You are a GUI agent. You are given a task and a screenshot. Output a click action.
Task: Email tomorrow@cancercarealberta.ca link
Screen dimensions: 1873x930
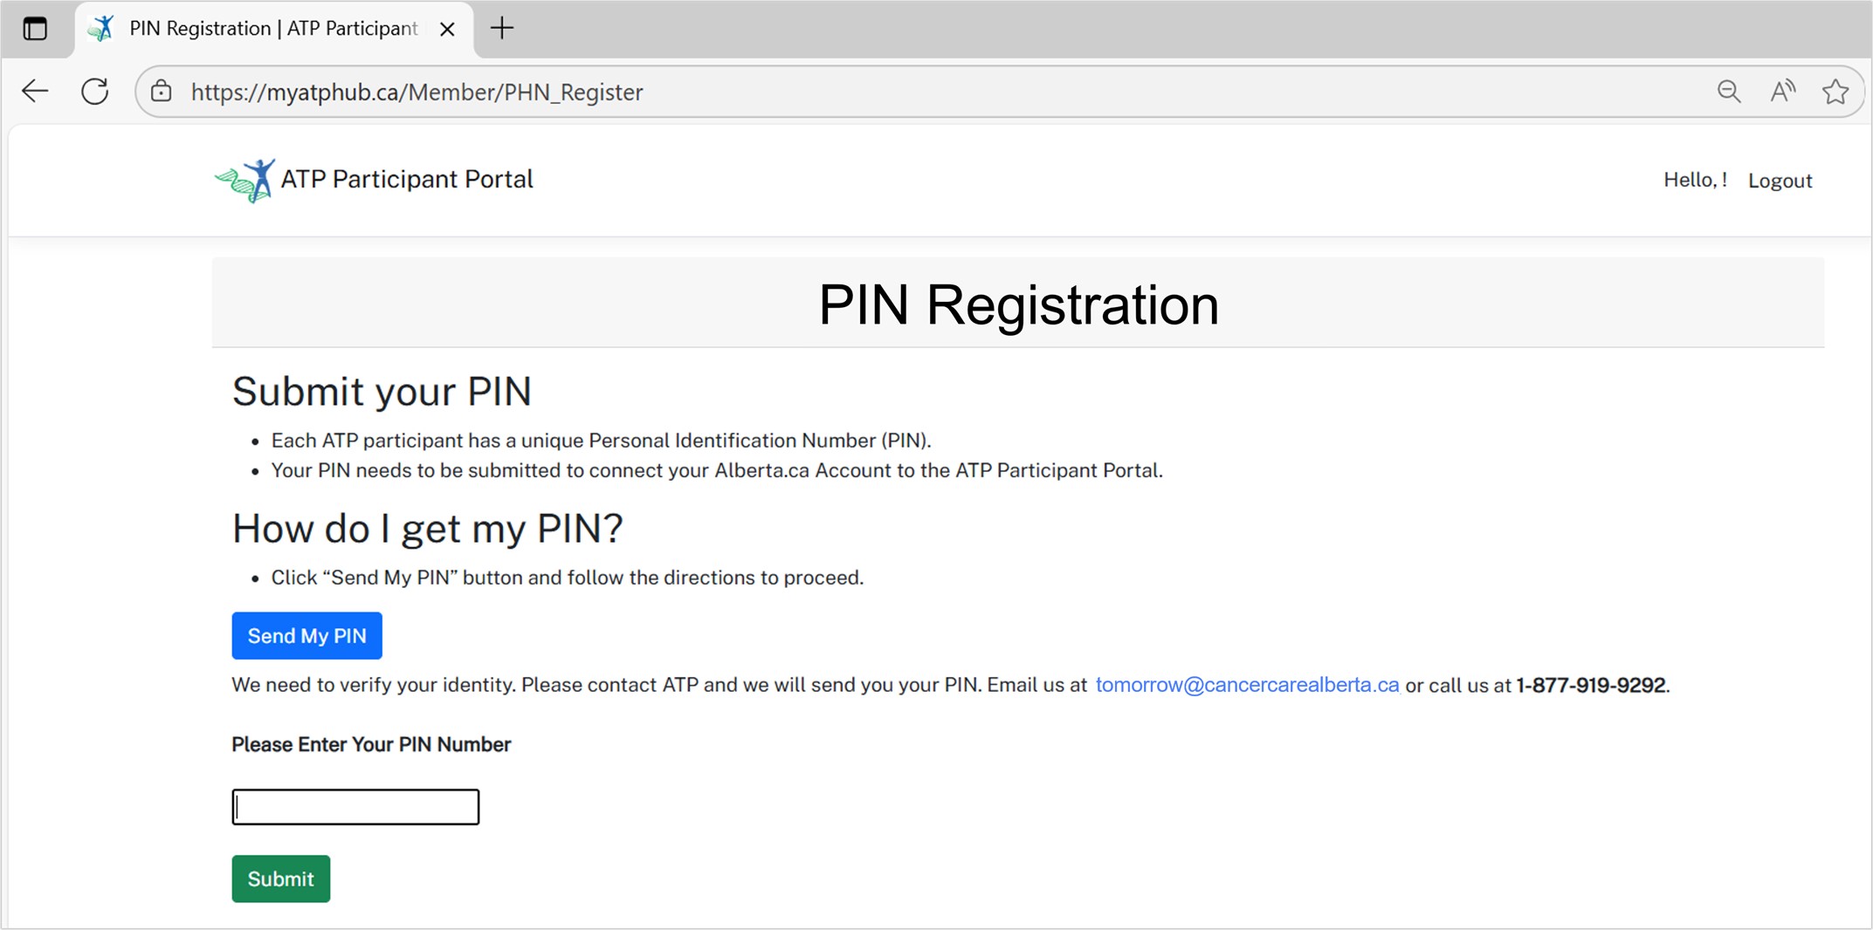(x=1247, y=685)
